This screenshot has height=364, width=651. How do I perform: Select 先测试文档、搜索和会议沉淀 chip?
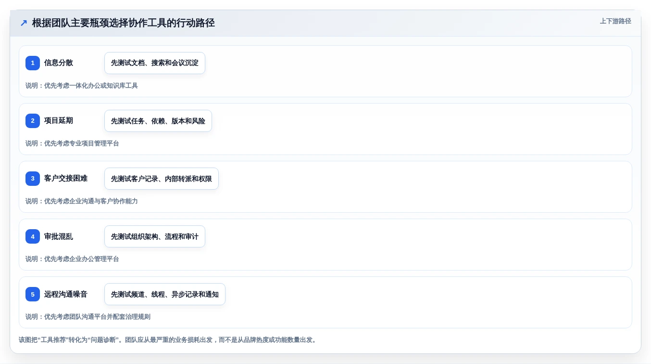pos(155,63)
